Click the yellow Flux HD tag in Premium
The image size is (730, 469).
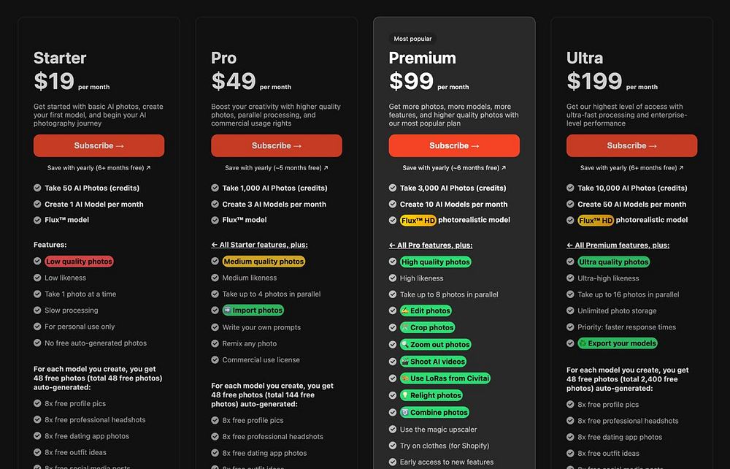click(x=418, y=221)
